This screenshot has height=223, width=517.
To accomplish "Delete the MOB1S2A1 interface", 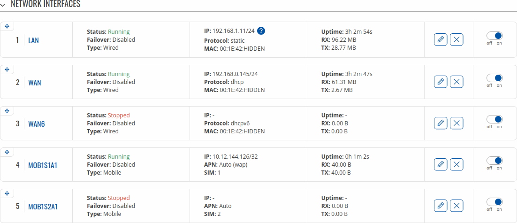I will (x=456, y=206).
